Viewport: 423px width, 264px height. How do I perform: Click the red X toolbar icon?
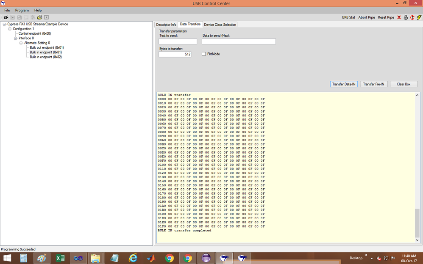point(399,17)
